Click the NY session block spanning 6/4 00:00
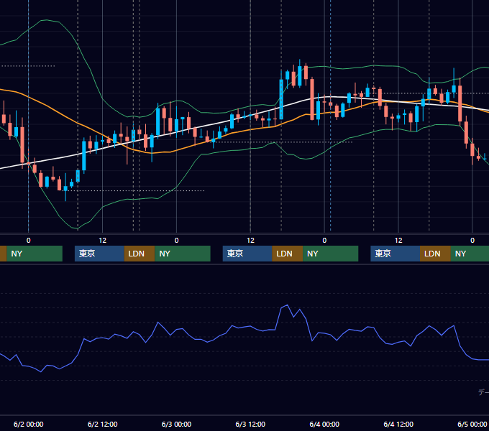 [x=331, y=254]
